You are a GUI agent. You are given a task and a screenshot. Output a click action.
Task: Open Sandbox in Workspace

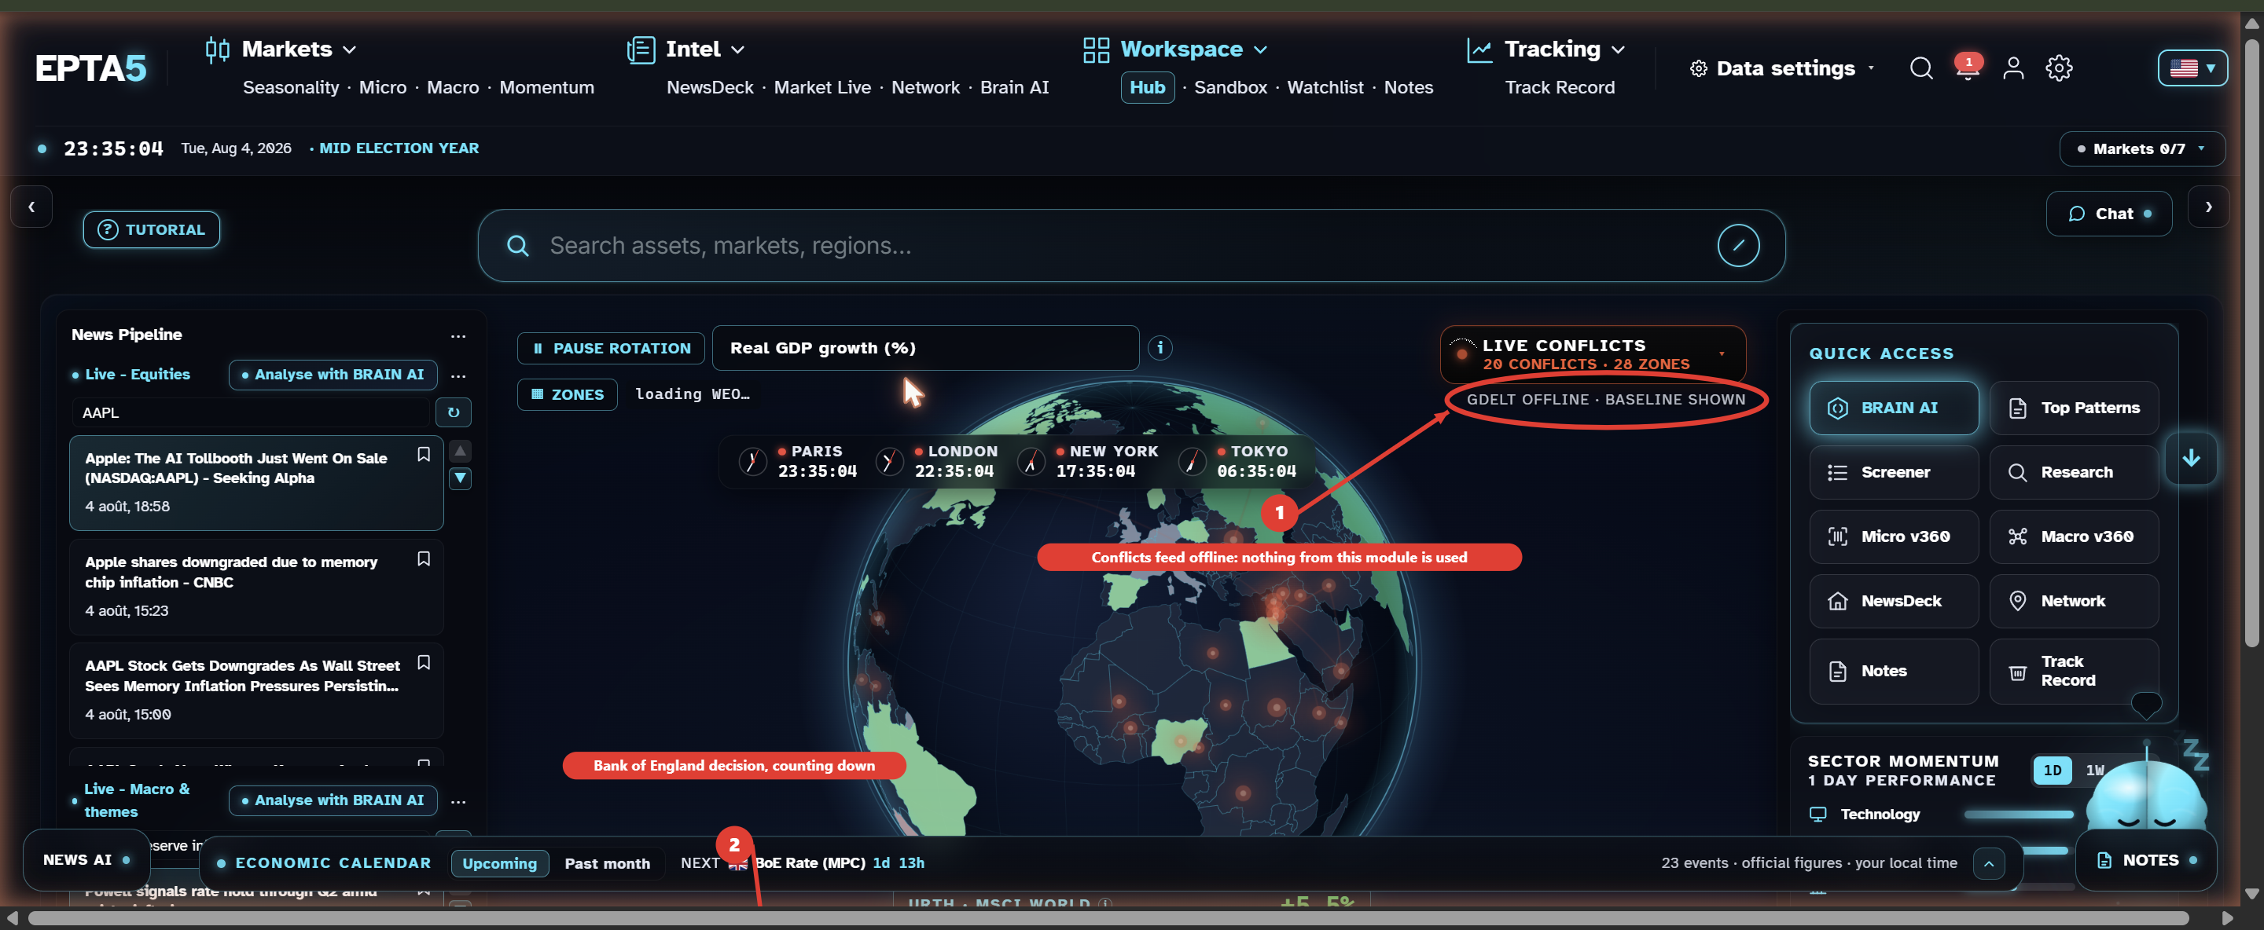1229,88
